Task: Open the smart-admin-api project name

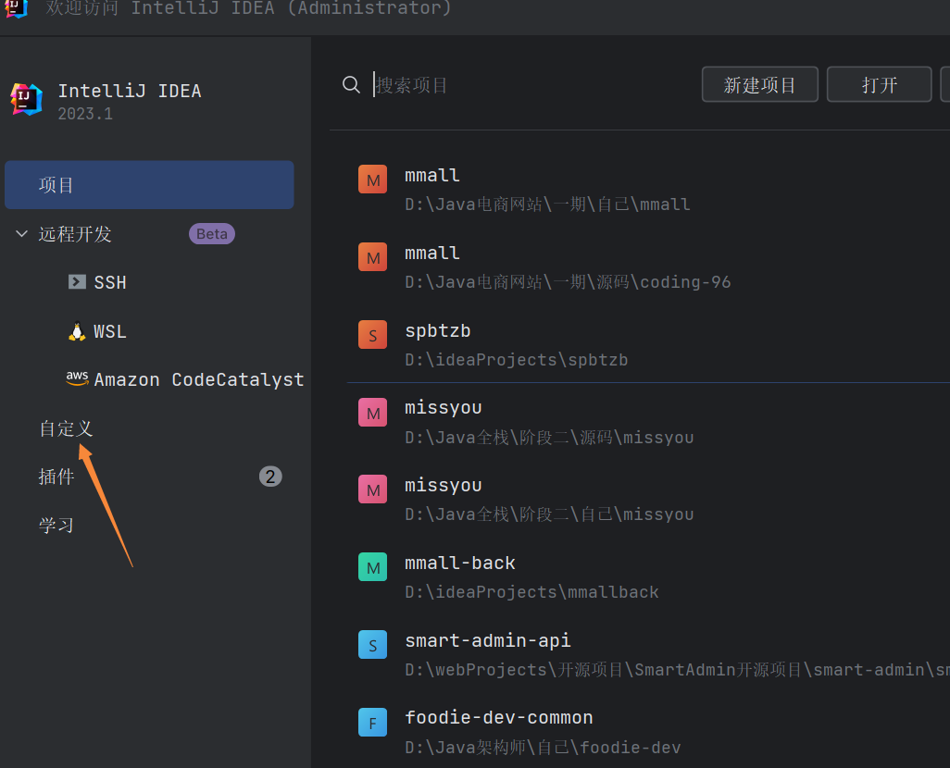Action: 488,640
